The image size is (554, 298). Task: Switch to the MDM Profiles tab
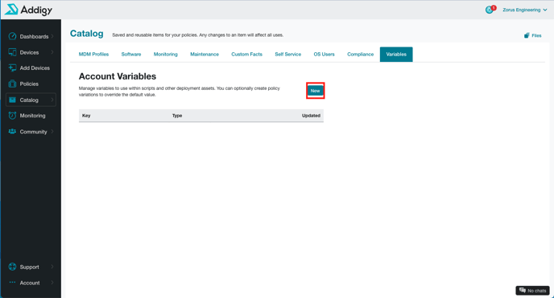pos(93,55)
